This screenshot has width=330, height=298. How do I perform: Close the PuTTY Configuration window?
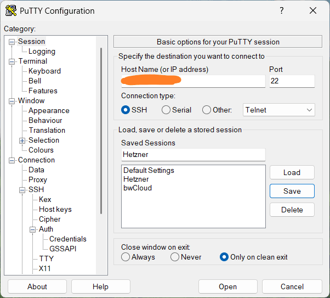point(313,10)
